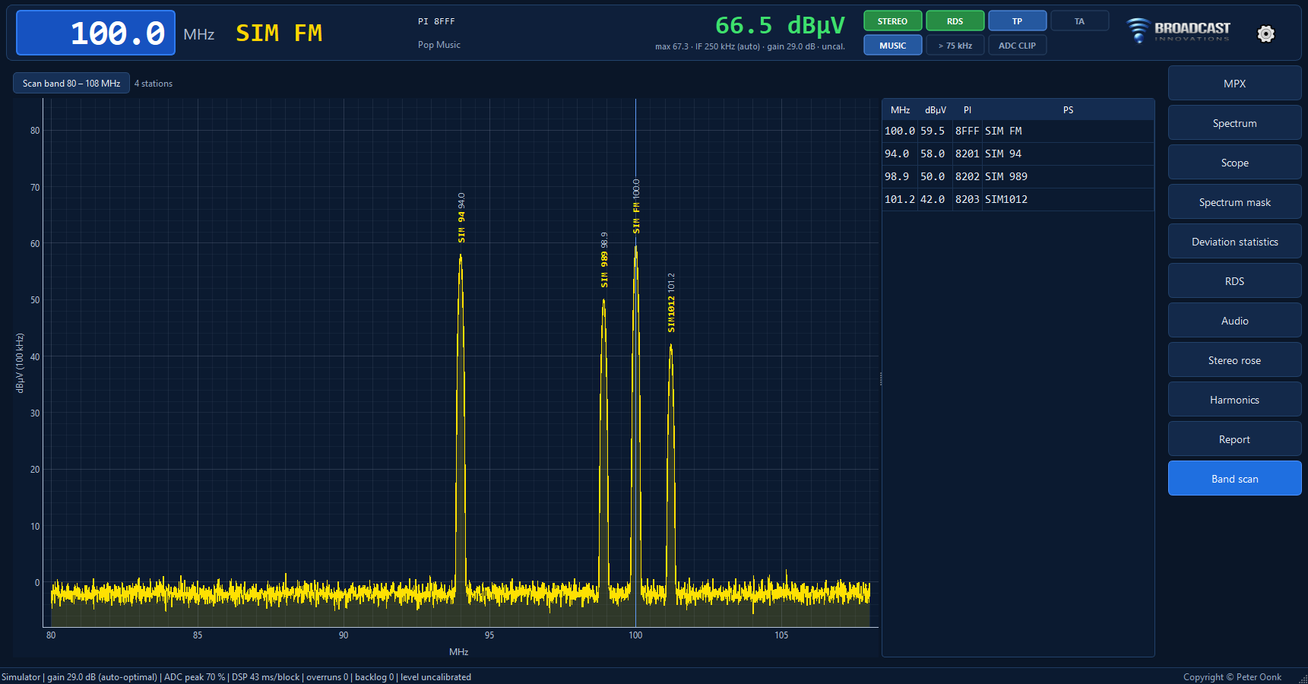Screen dimensions: 1308x684
Task: Click the Broadcast Innovations logo
Action: click(1178, 30)
